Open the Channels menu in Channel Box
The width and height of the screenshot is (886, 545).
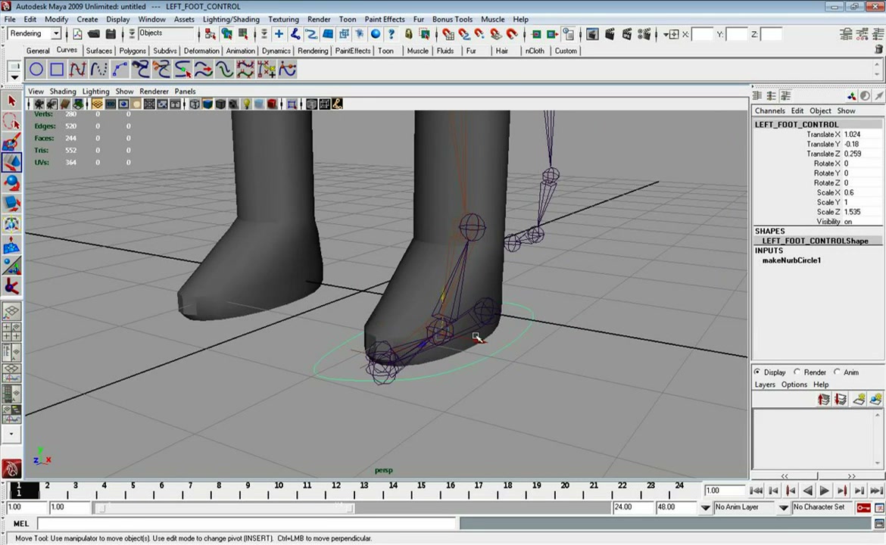pyautogui.click(x=769, y=111)
